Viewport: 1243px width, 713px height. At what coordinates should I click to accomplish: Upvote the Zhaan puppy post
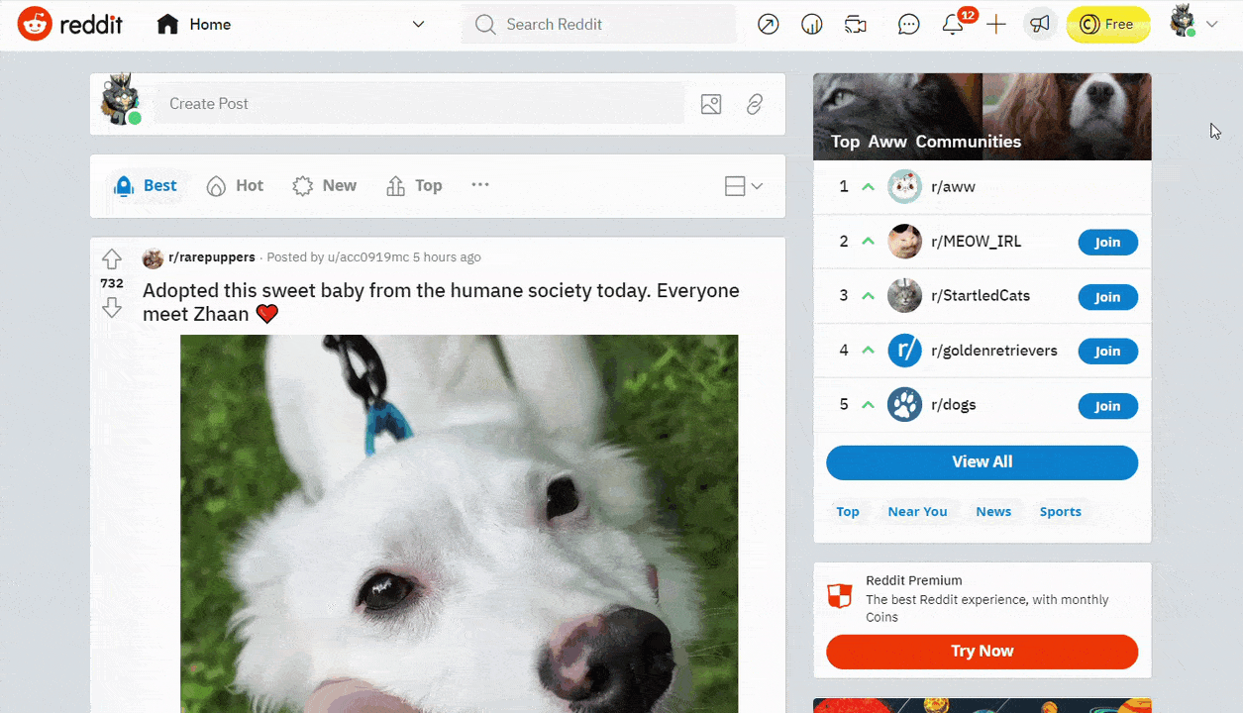coord(112,259)
